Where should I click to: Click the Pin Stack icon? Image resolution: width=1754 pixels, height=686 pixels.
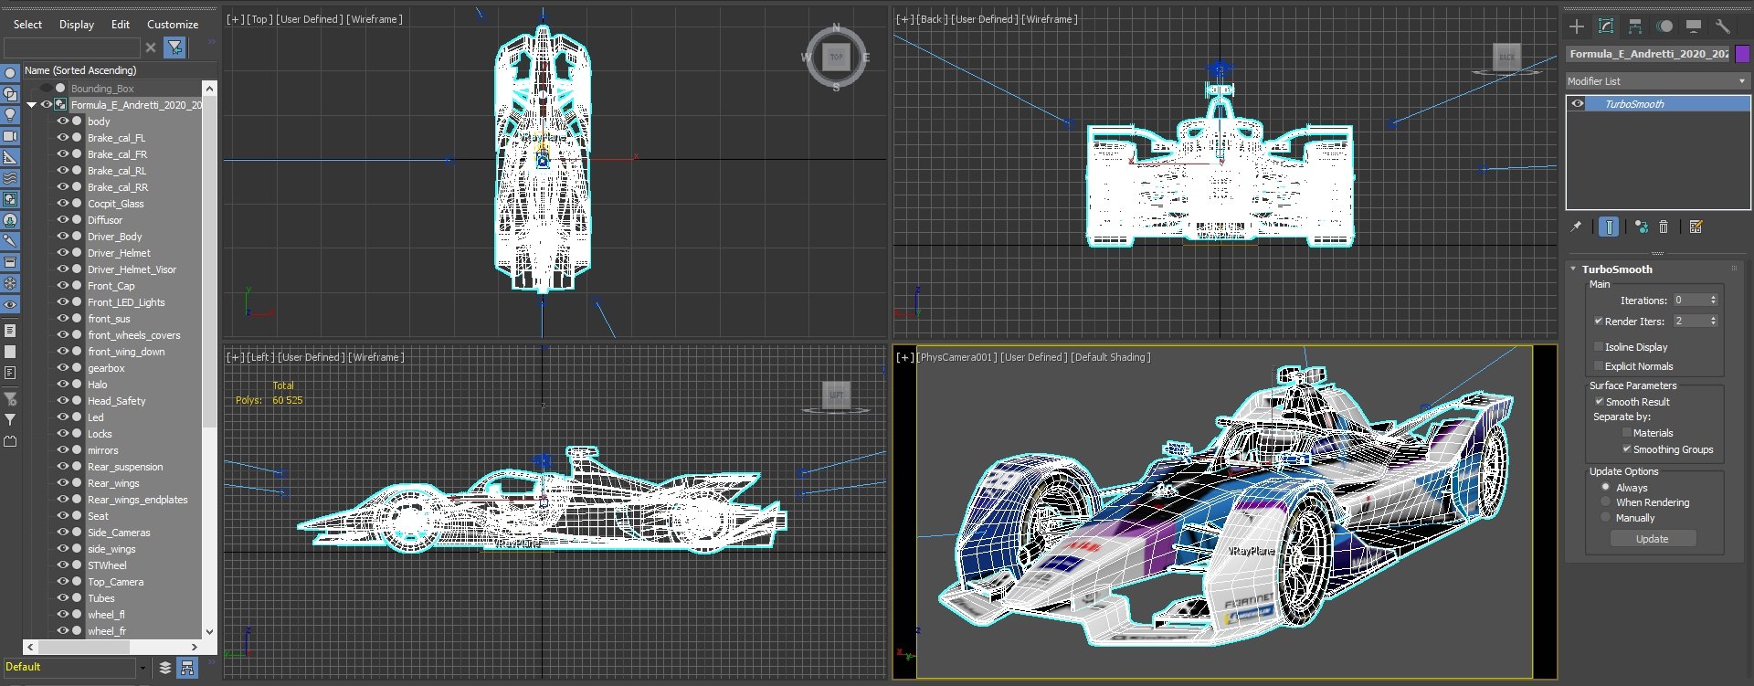(x=1576, y=227)
